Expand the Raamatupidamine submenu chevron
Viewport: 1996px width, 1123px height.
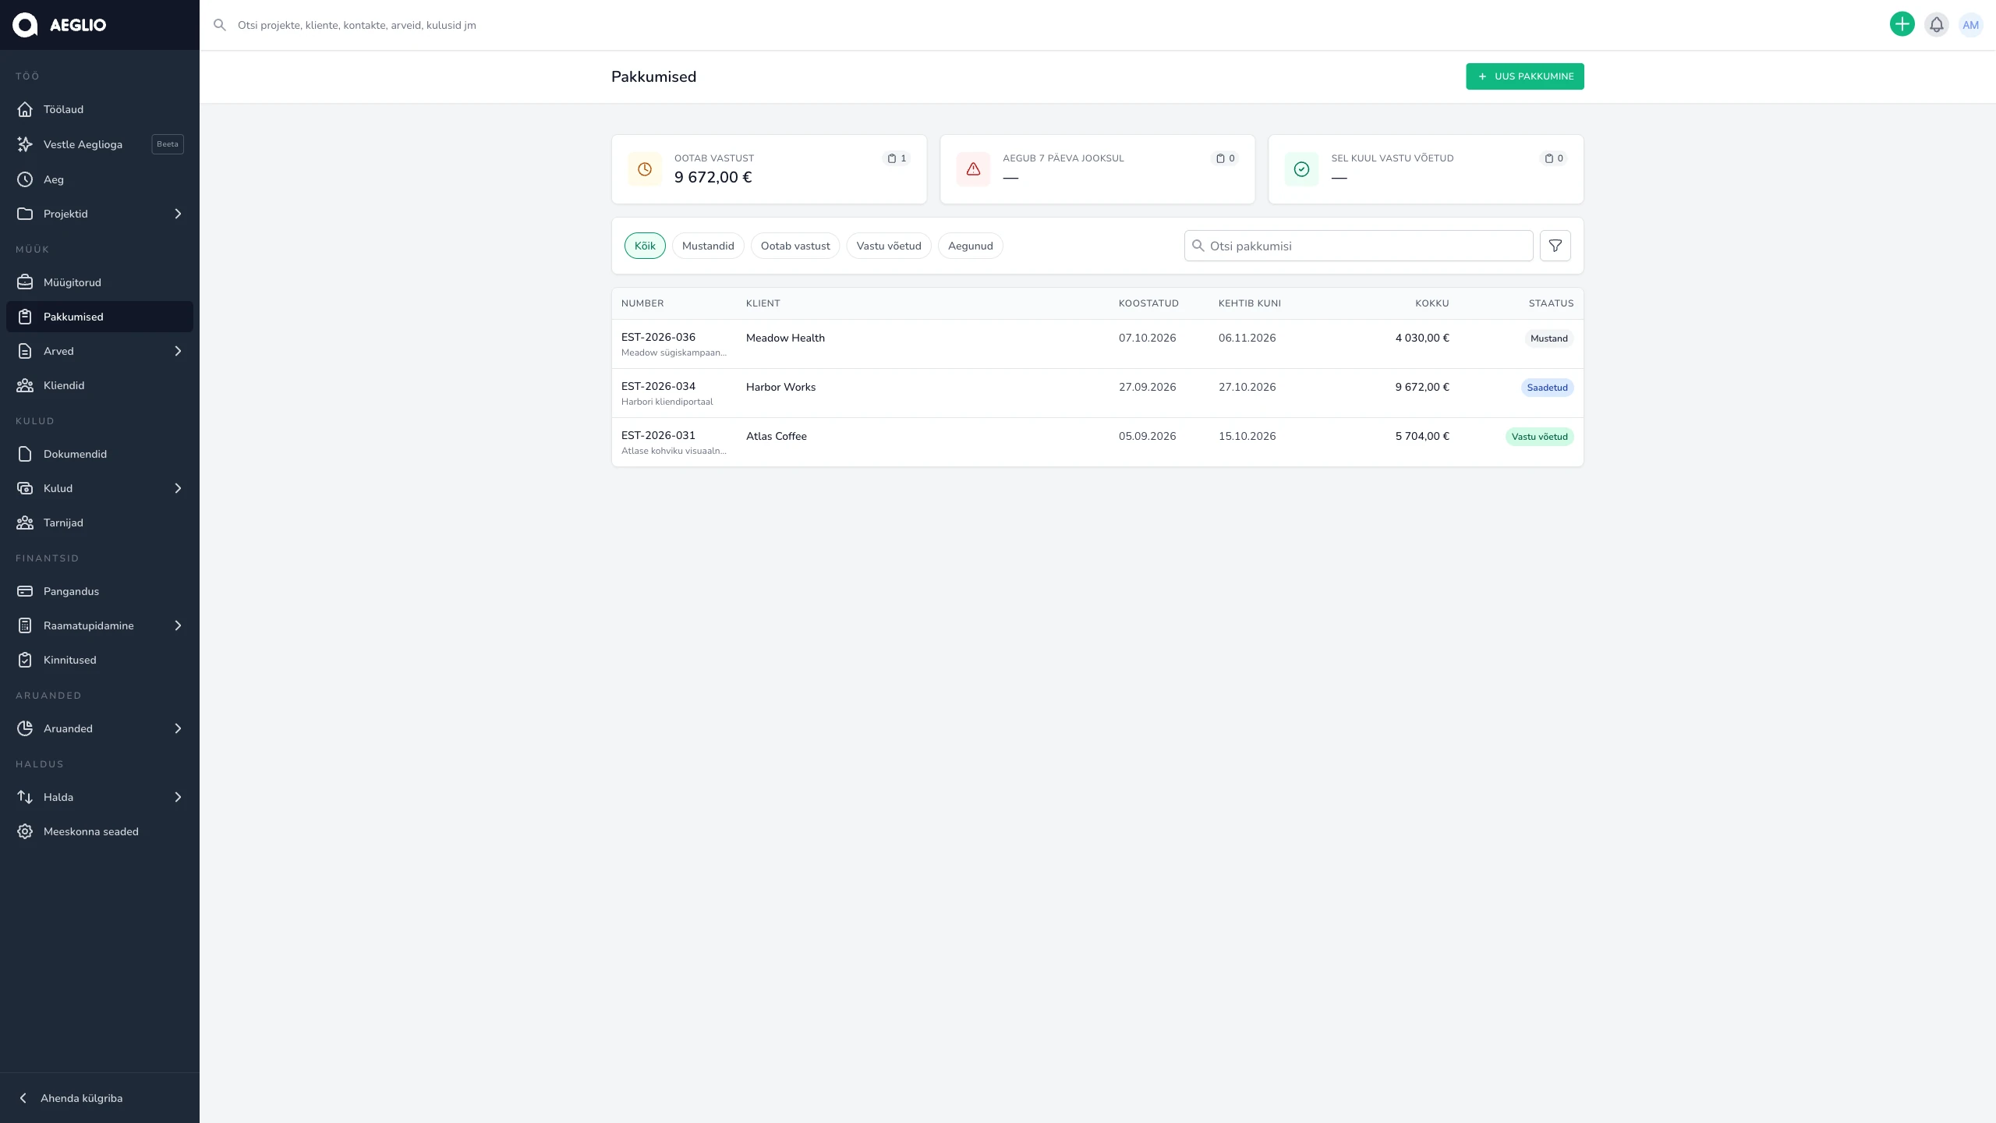(x=178, y=625)
